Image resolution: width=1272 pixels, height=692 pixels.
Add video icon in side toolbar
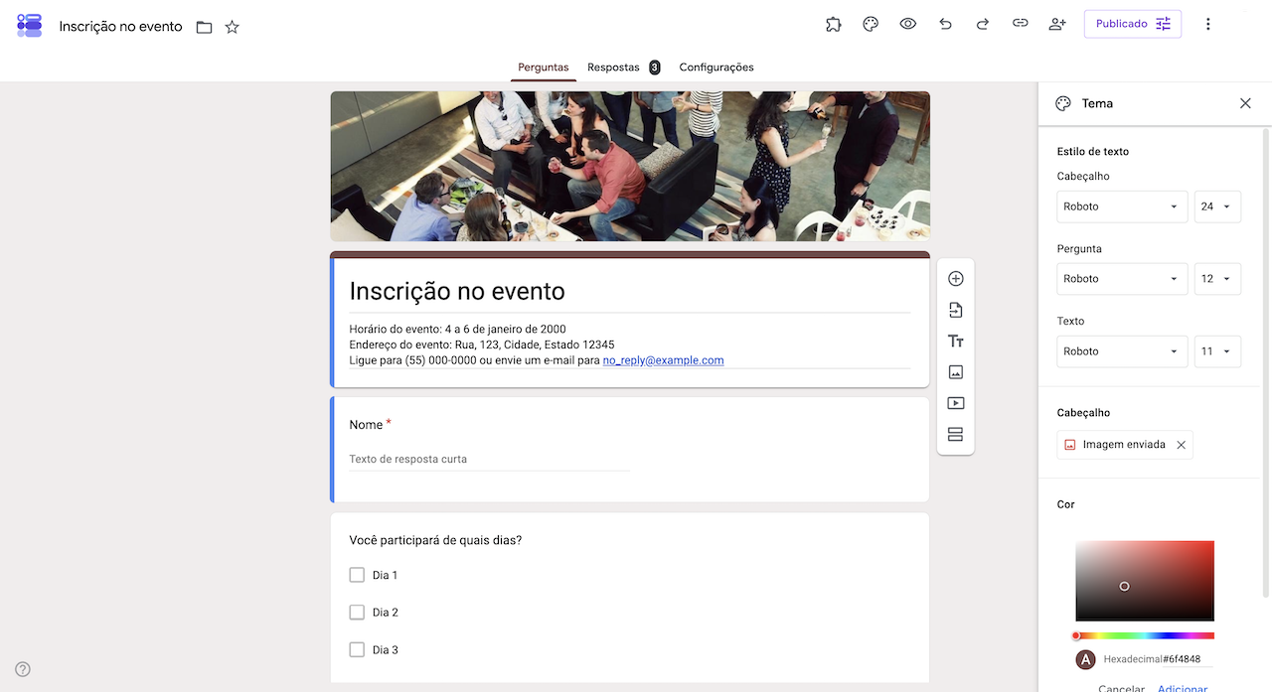coord(956,403)
